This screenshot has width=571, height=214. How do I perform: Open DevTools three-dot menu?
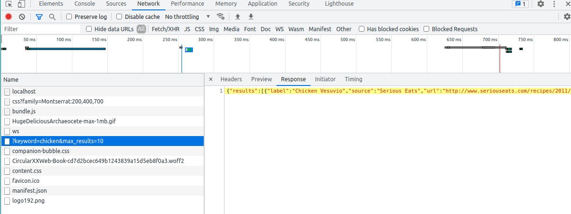[x=554, y=4]
